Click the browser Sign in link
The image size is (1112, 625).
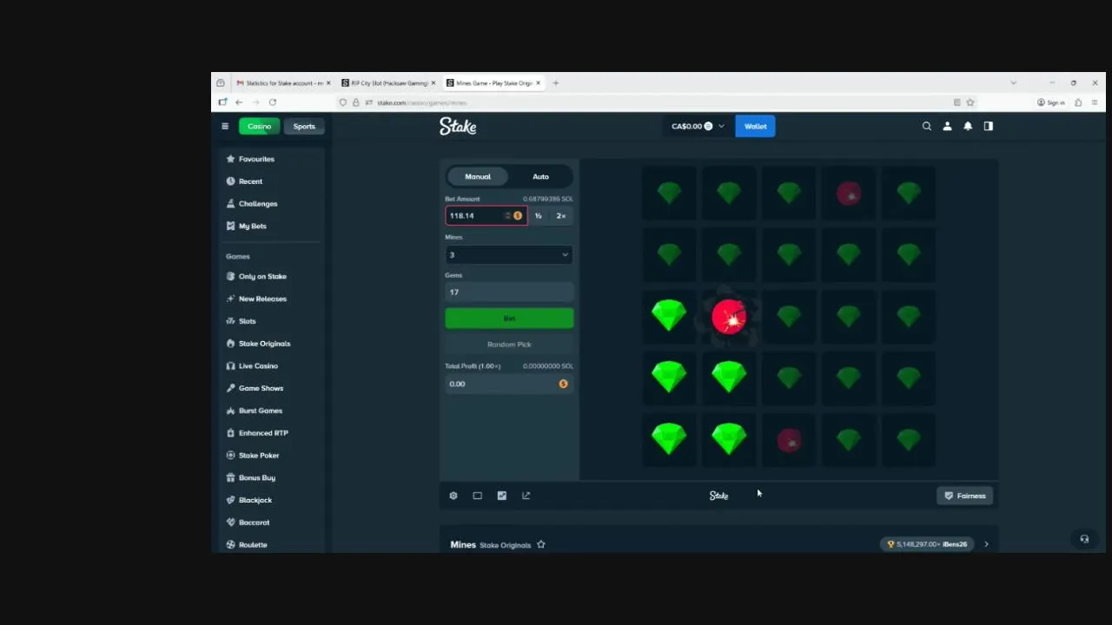pos(1051,102)
